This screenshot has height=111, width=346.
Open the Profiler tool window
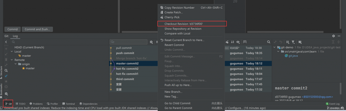[x=52, y=104]
